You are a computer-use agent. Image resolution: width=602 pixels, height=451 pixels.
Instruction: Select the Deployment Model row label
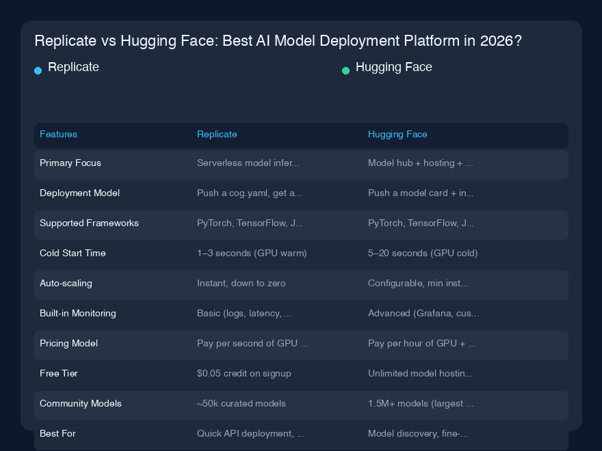(x=79, y=193)
